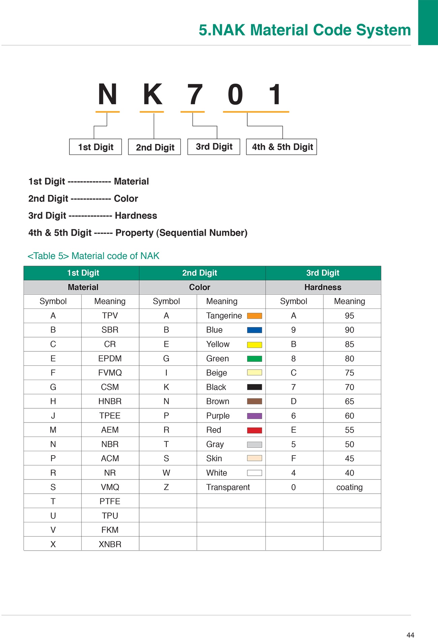Click the White color swatch
The image size is (438, 642).
coord(254,473)
